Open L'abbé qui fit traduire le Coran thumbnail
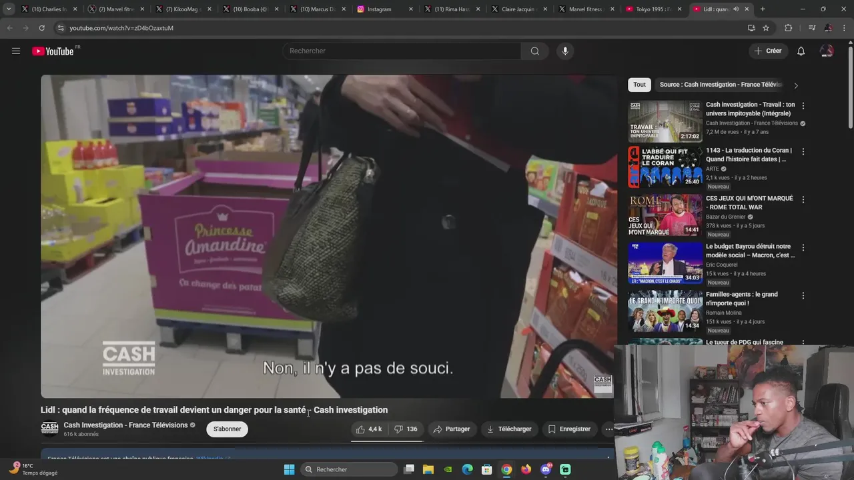The width and height of the screenshot is (854, 480). pos(665,167)
